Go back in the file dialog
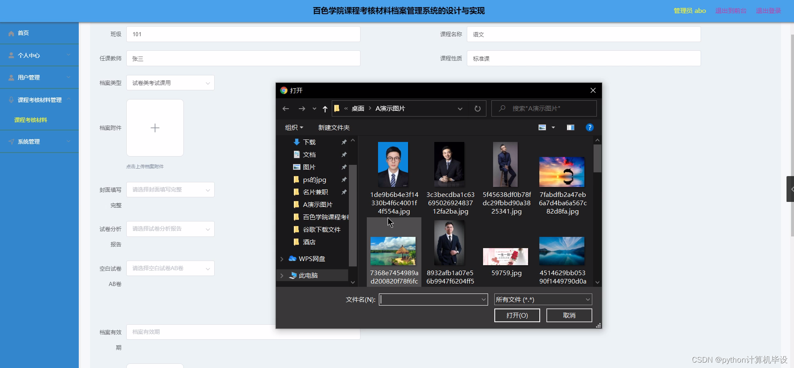Image resolution: width=794 pixels, height=368 pixels. (x=286, y=109)
